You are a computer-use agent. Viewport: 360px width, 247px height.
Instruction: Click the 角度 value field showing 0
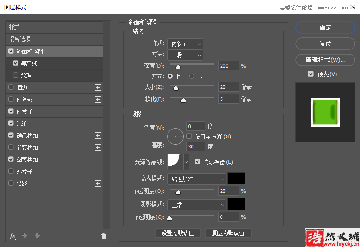[196, 126]
